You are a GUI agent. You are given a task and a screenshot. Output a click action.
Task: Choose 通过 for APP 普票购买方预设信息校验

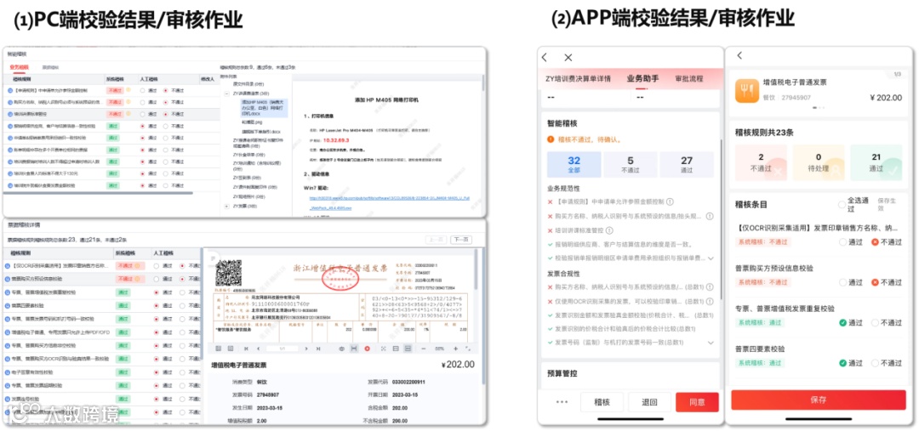pyautogui.click(x=842, y=282)
